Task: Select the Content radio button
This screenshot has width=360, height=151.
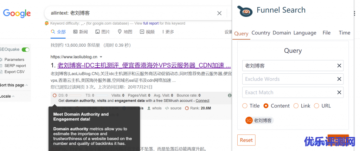Action: tap(266, 106)
